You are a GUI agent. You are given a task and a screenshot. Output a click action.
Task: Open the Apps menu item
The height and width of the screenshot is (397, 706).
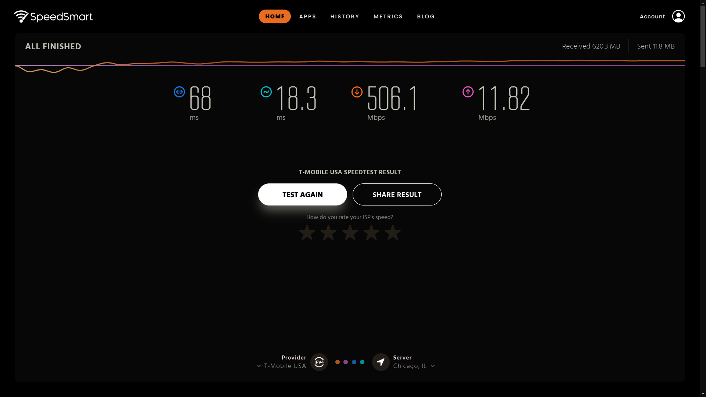307,17
